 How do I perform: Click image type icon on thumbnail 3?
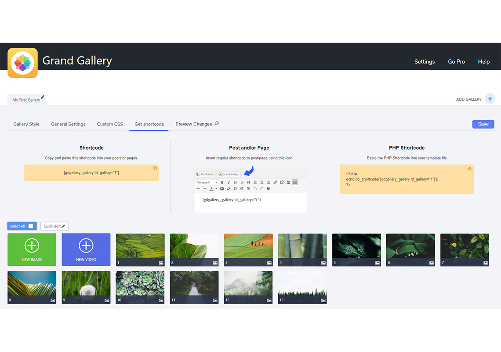tap(269, 263)
